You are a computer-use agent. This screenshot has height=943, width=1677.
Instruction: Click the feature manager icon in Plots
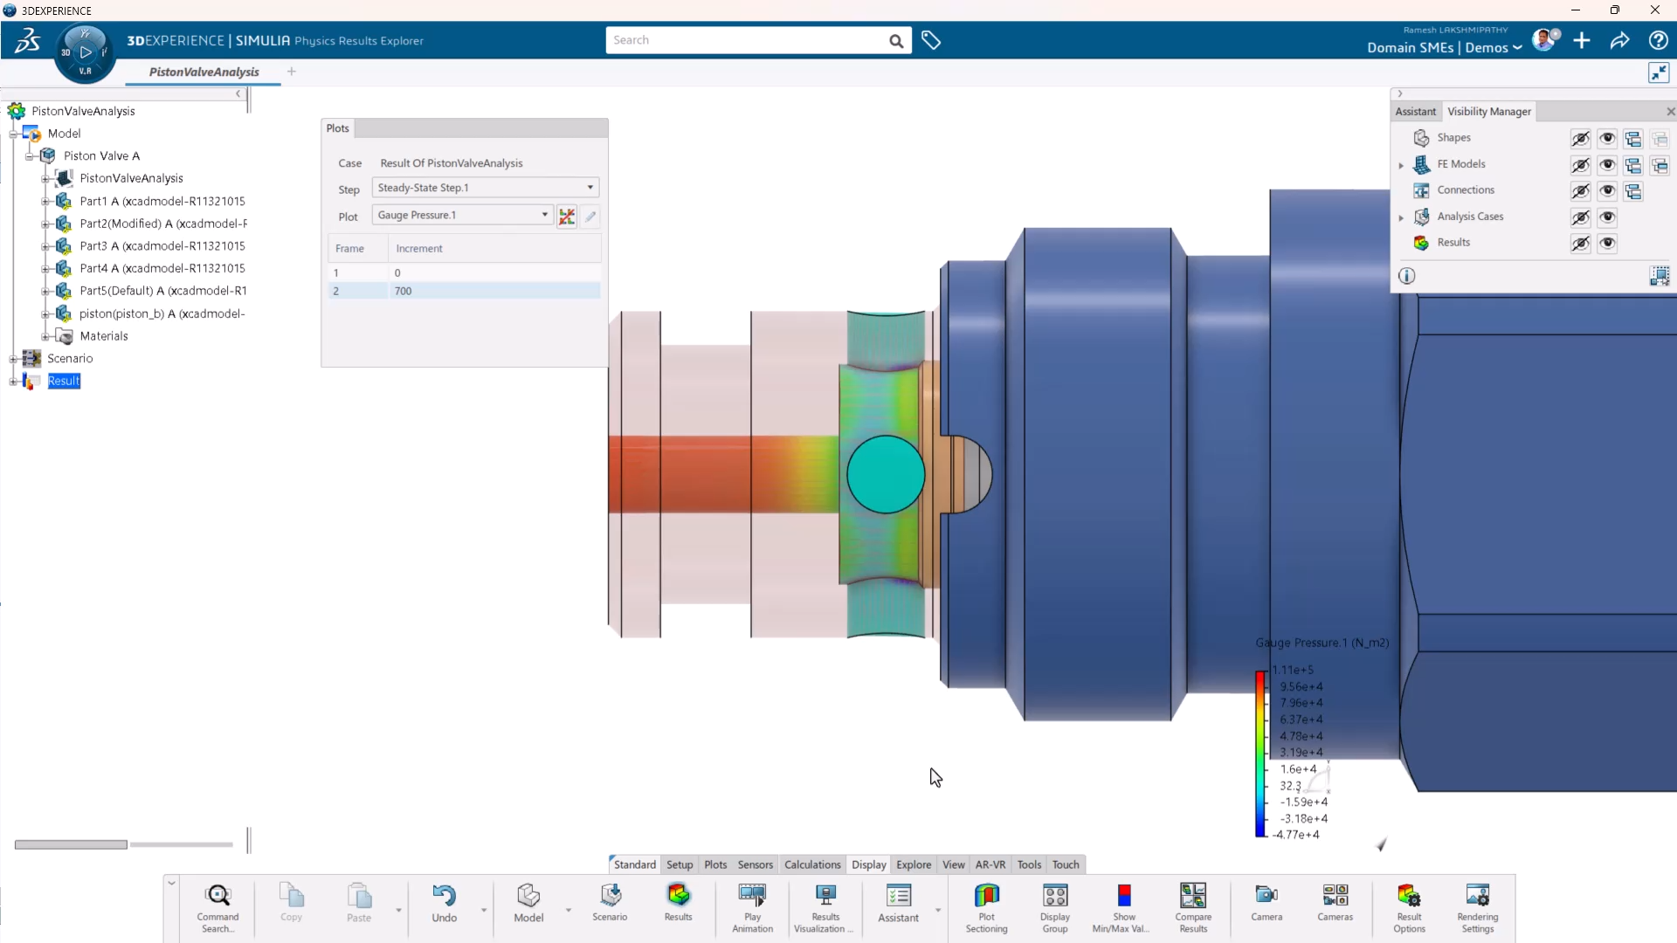coord(567,217)
